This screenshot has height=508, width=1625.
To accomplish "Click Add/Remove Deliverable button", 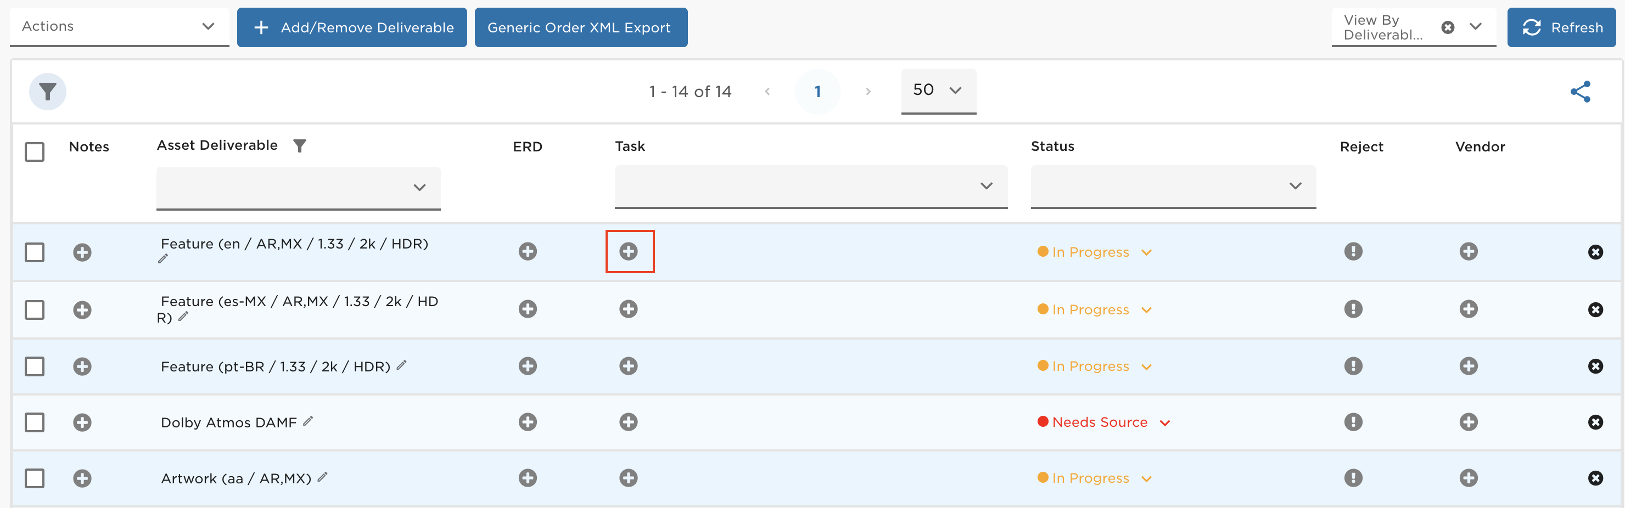I will [x=352, y=27].
